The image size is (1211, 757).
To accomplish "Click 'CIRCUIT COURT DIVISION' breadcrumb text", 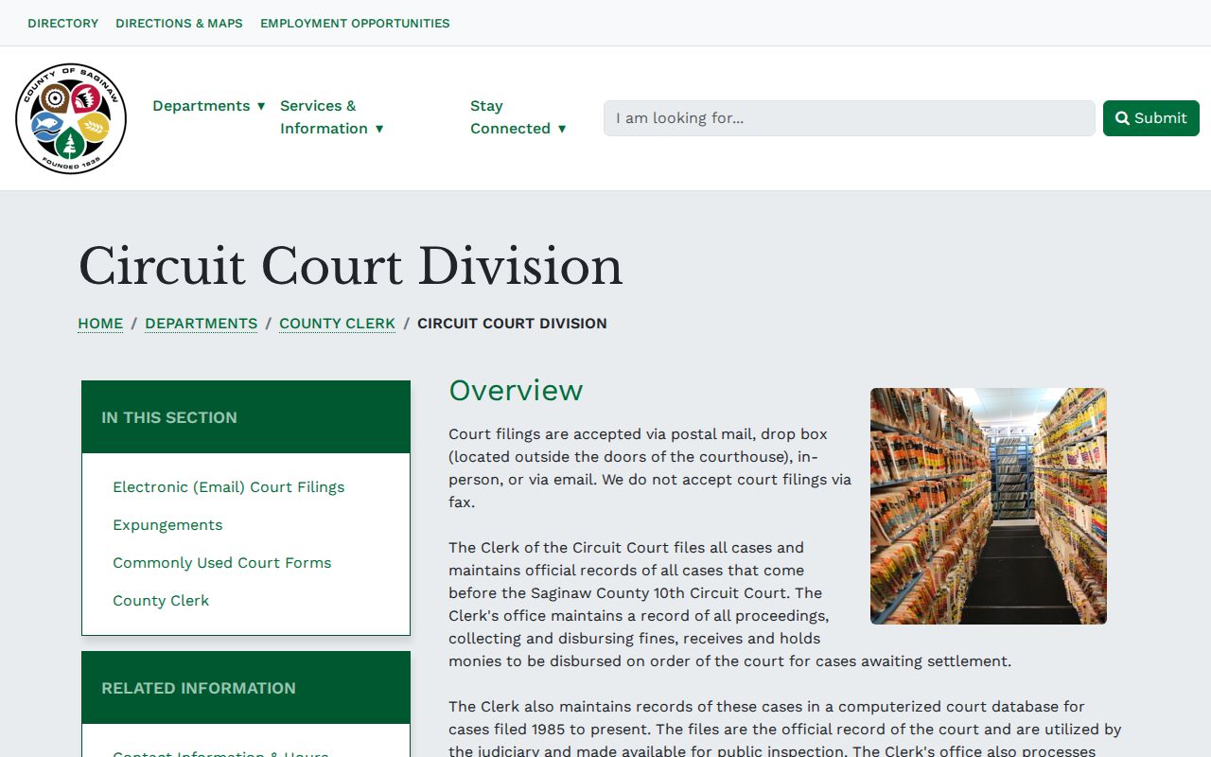I will pyautogui.click(x=512, y=324).
